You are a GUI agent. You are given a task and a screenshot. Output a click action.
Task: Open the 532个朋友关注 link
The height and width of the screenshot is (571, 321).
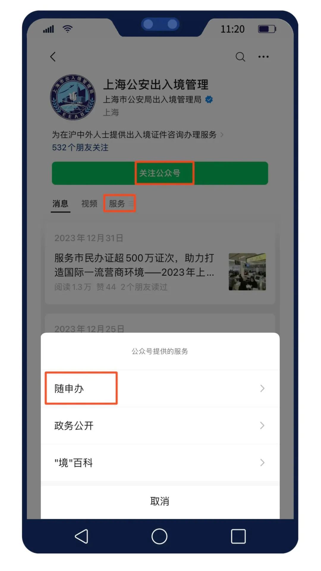click(x=80, y=148)
